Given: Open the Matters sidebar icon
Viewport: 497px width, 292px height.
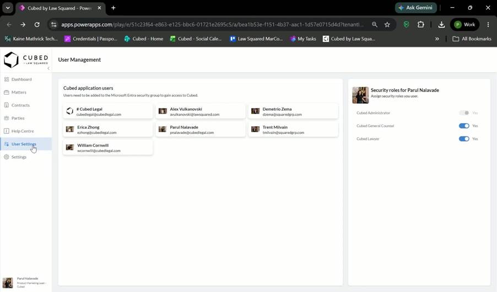Looking at the screenshot, I should pyautogui.click(x=7, y=92).
